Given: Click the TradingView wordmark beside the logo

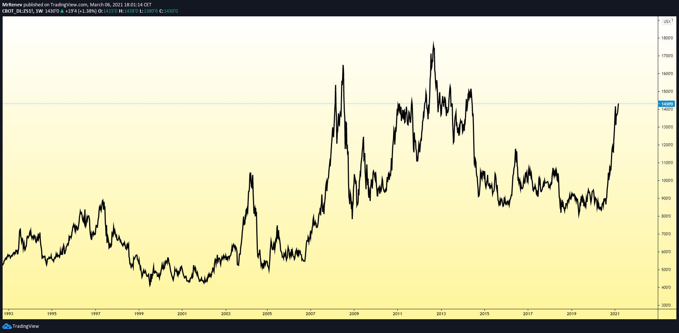Looking at the screenshot, I should click(x=26, y=326).
